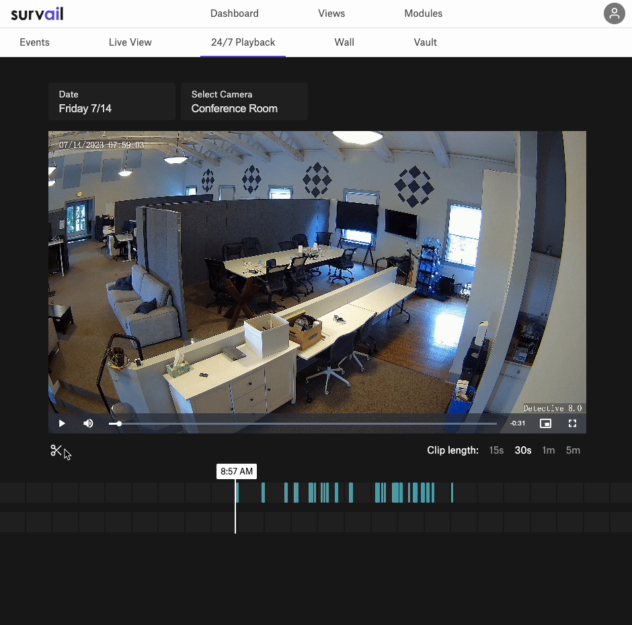Open the user account profile icon
Screen dimensions: 632x625
point(614,13)
